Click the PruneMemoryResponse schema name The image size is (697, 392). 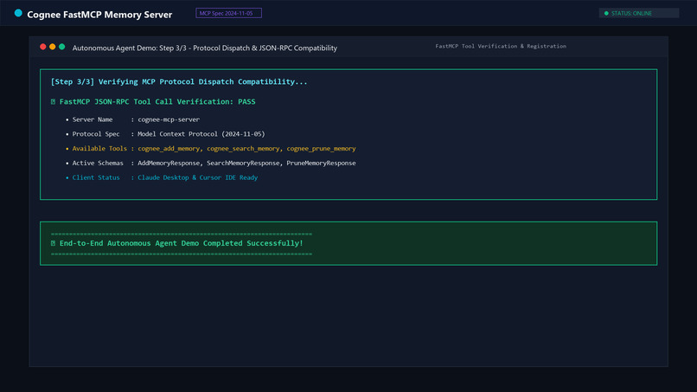(321, 164)
